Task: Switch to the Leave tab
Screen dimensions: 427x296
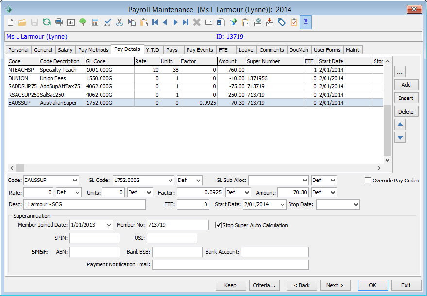Action: [246, 50]
